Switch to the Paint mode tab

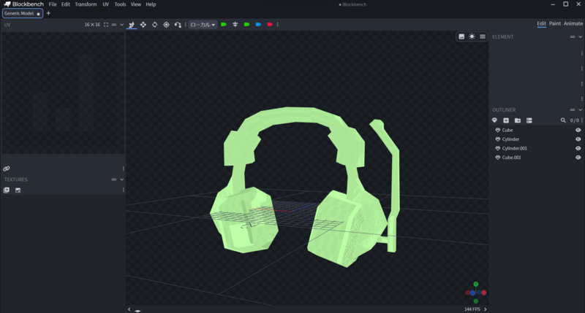coord(554,23)
